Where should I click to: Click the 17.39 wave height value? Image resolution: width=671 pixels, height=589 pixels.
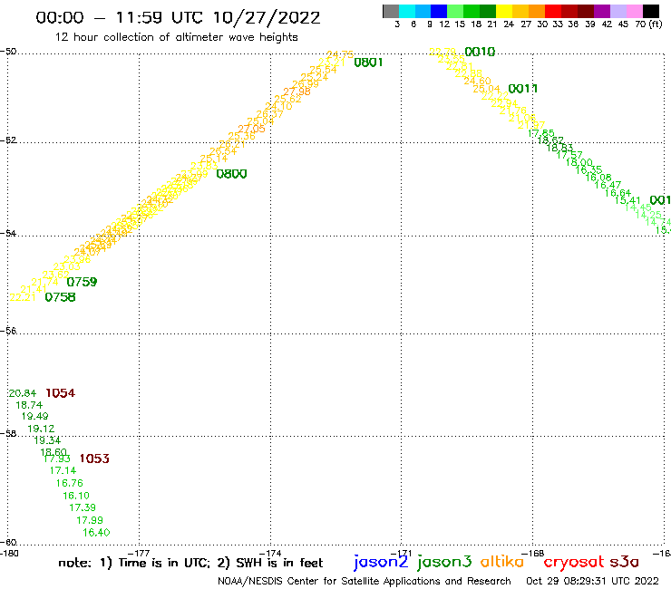click(83, 507)
